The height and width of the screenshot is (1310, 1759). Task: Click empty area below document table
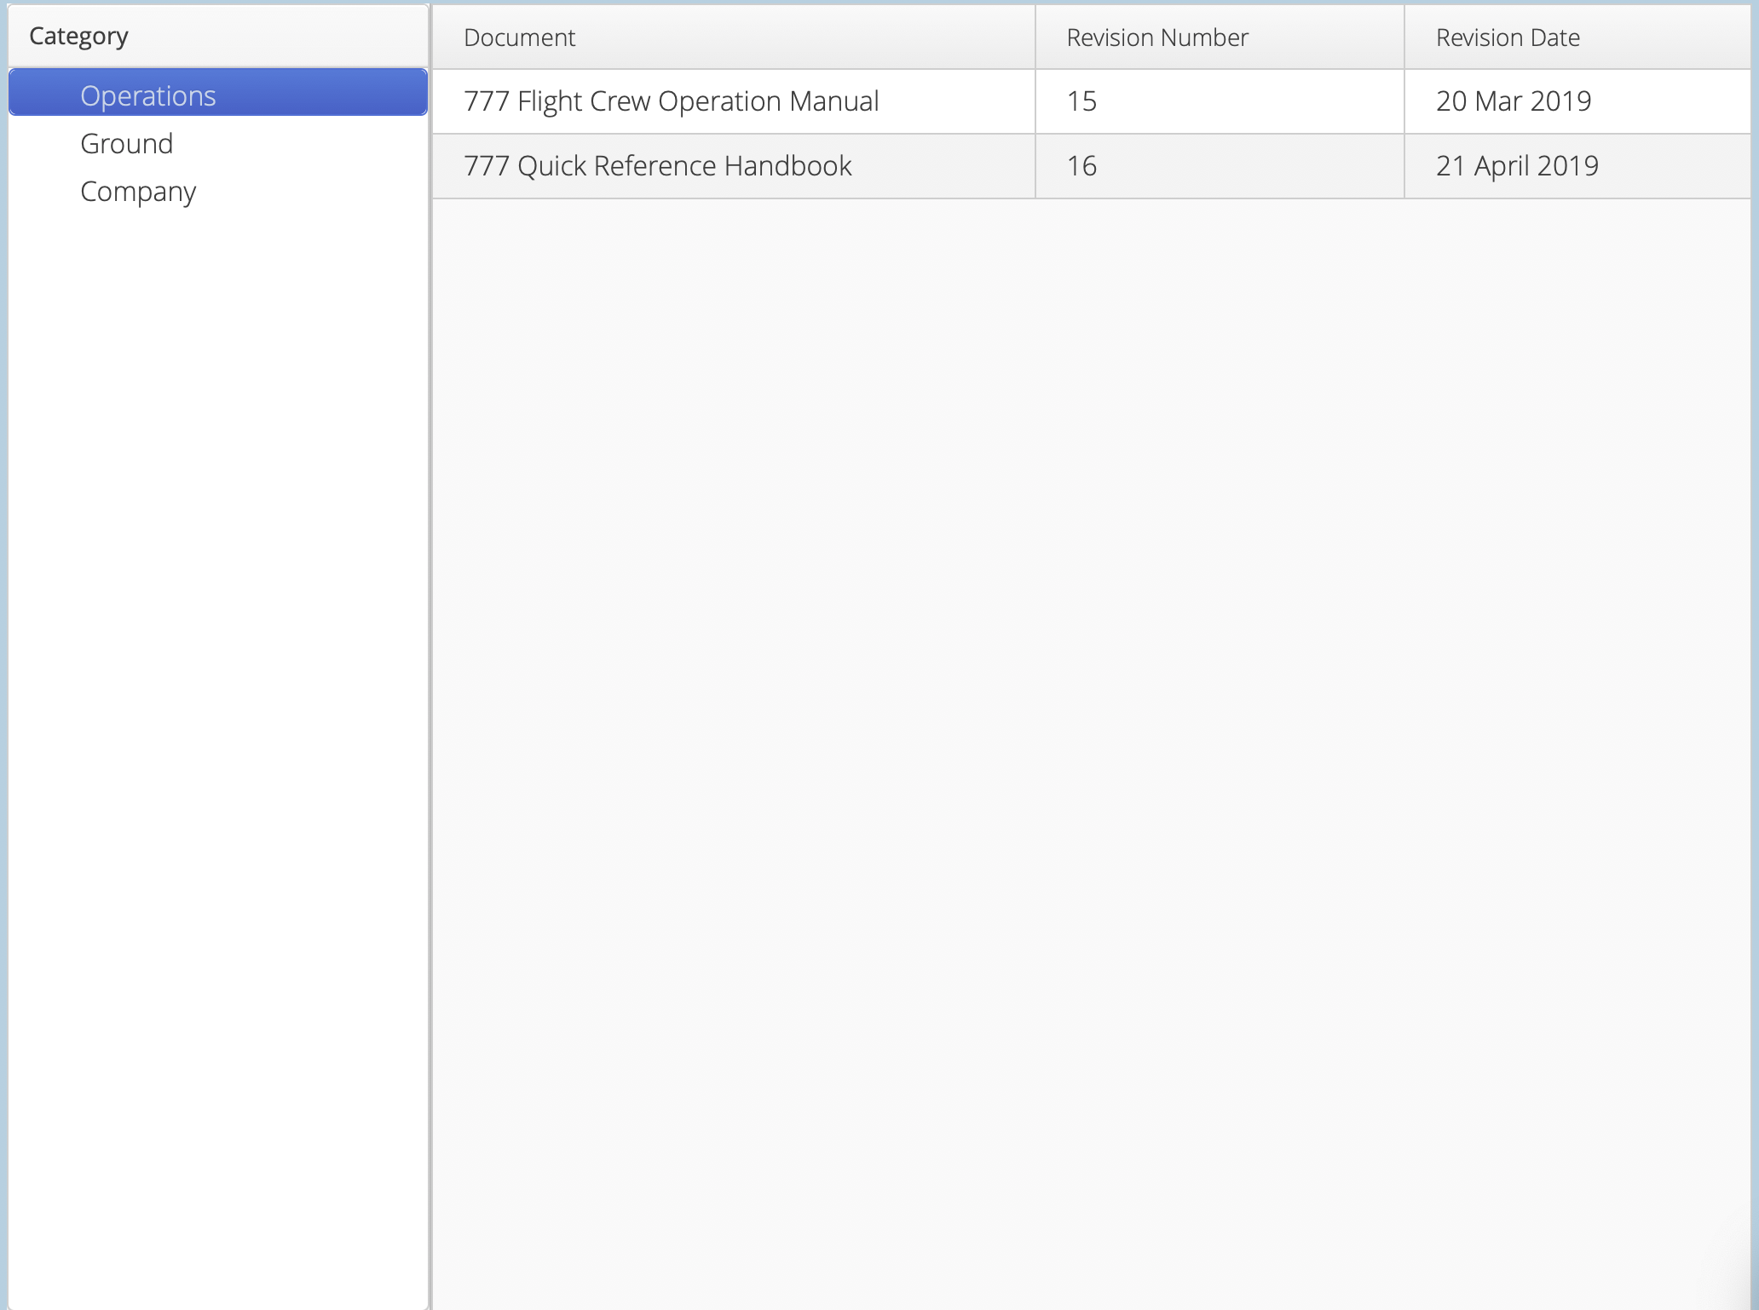1091,681
